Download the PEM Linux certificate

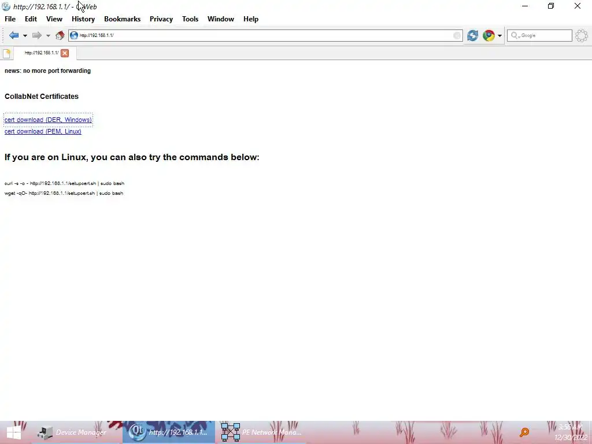coord(43,131)
